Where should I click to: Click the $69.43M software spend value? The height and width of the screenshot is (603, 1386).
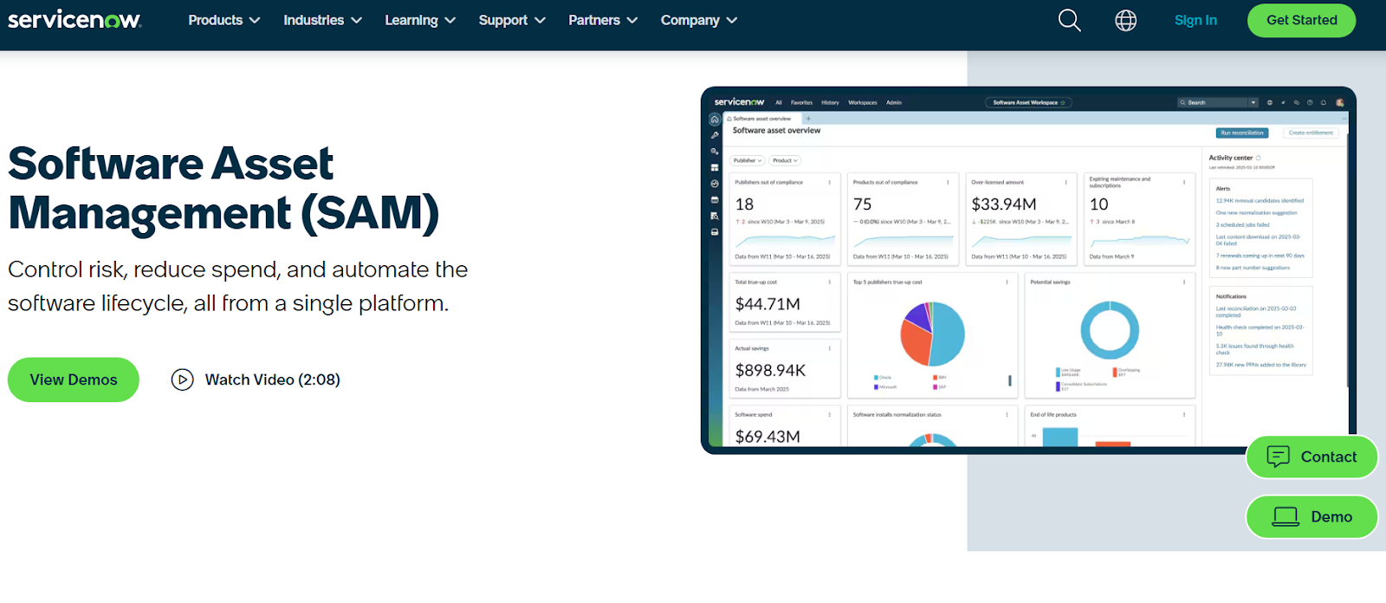(767, 437)
